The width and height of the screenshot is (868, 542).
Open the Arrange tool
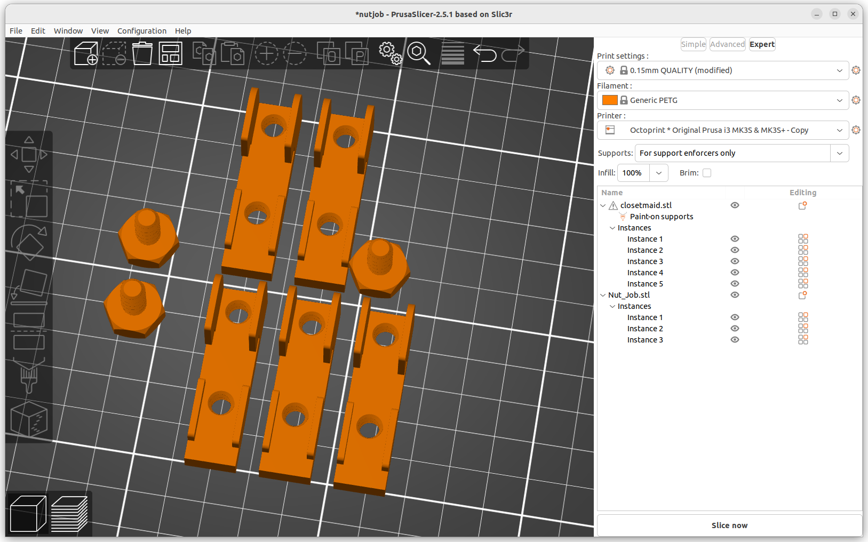pyautogui.click(x=170, y=53)
